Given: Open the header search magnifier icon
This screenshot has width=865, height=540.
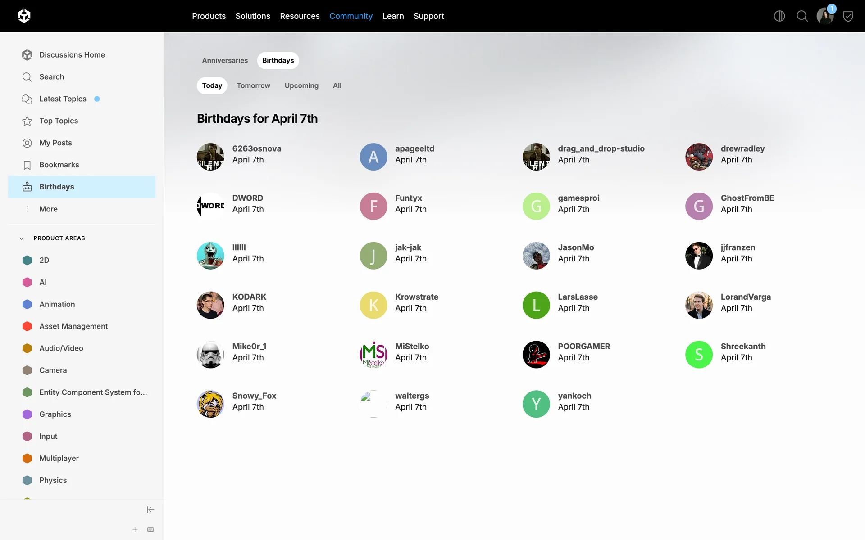Looking at the screenshot, I should coord(802,16).
